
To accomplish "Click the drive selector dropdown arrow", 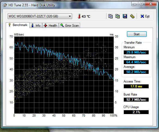I will pos(70,16).
